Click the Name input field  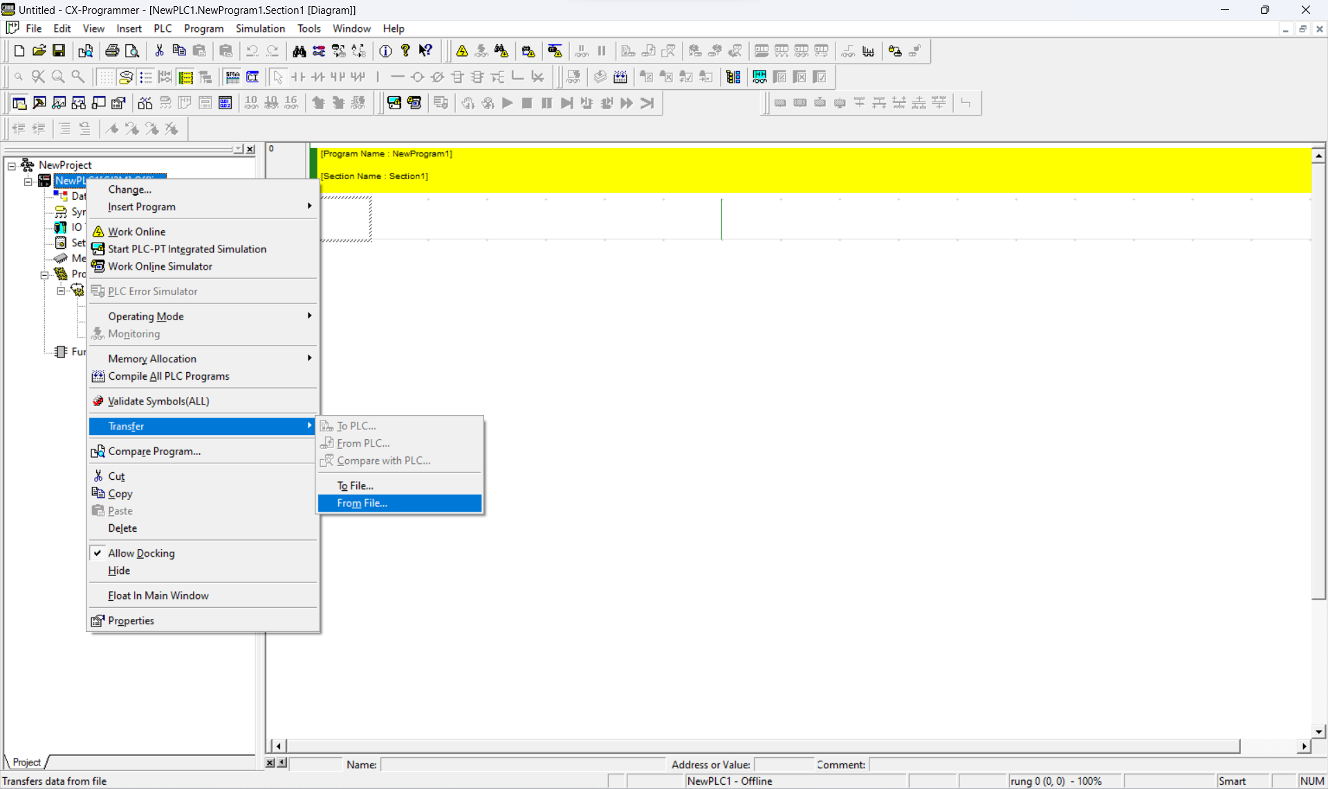522,764
